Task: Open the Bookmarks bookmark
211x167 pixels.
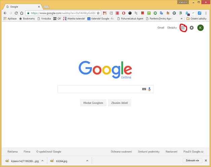Action: [27, 19]
